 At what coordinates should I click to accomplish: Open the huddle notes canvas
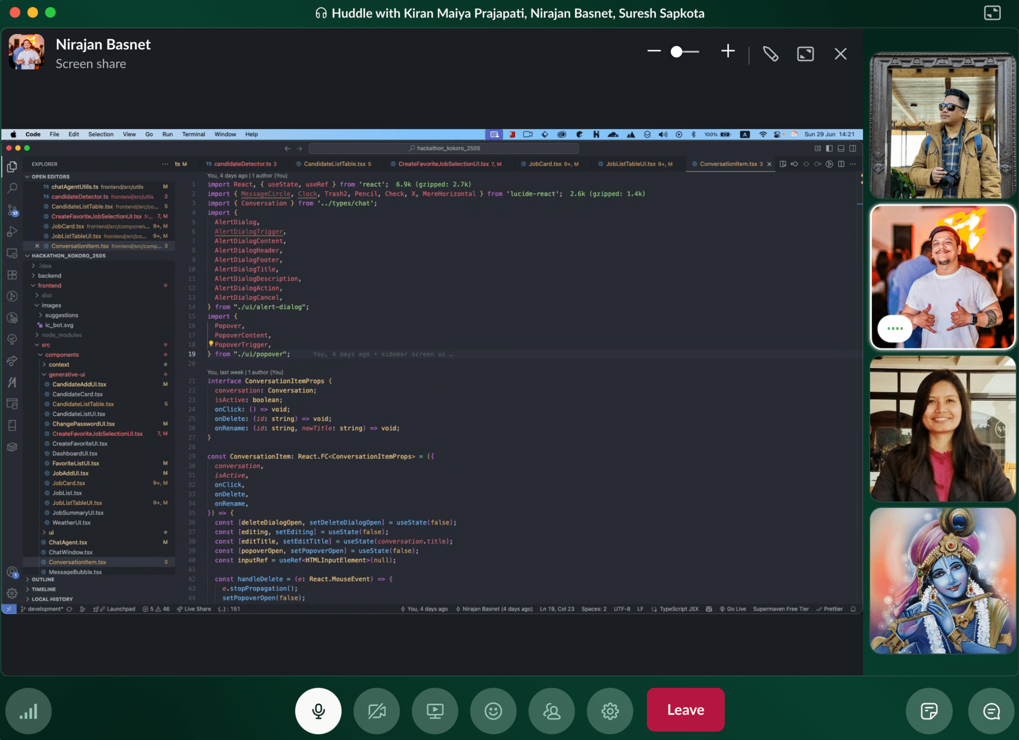(x=929, y=710)
